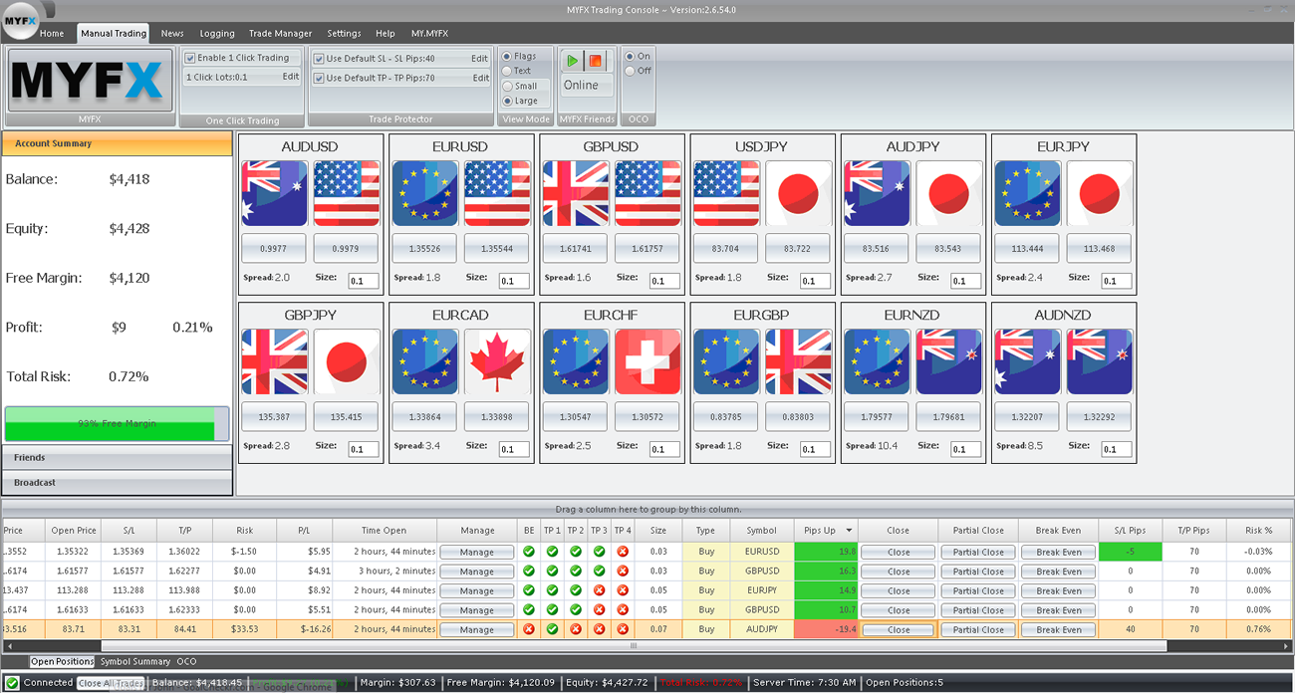
Task: Click the red TP 4 cross in the EURUSD row
Action: tap(623, 552)
